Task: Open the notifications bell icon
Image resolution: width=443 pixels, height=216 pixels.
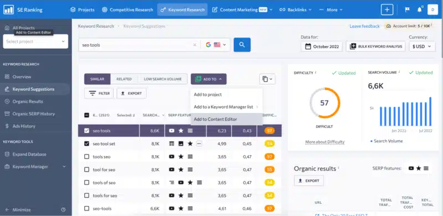Action: point(420,9)
